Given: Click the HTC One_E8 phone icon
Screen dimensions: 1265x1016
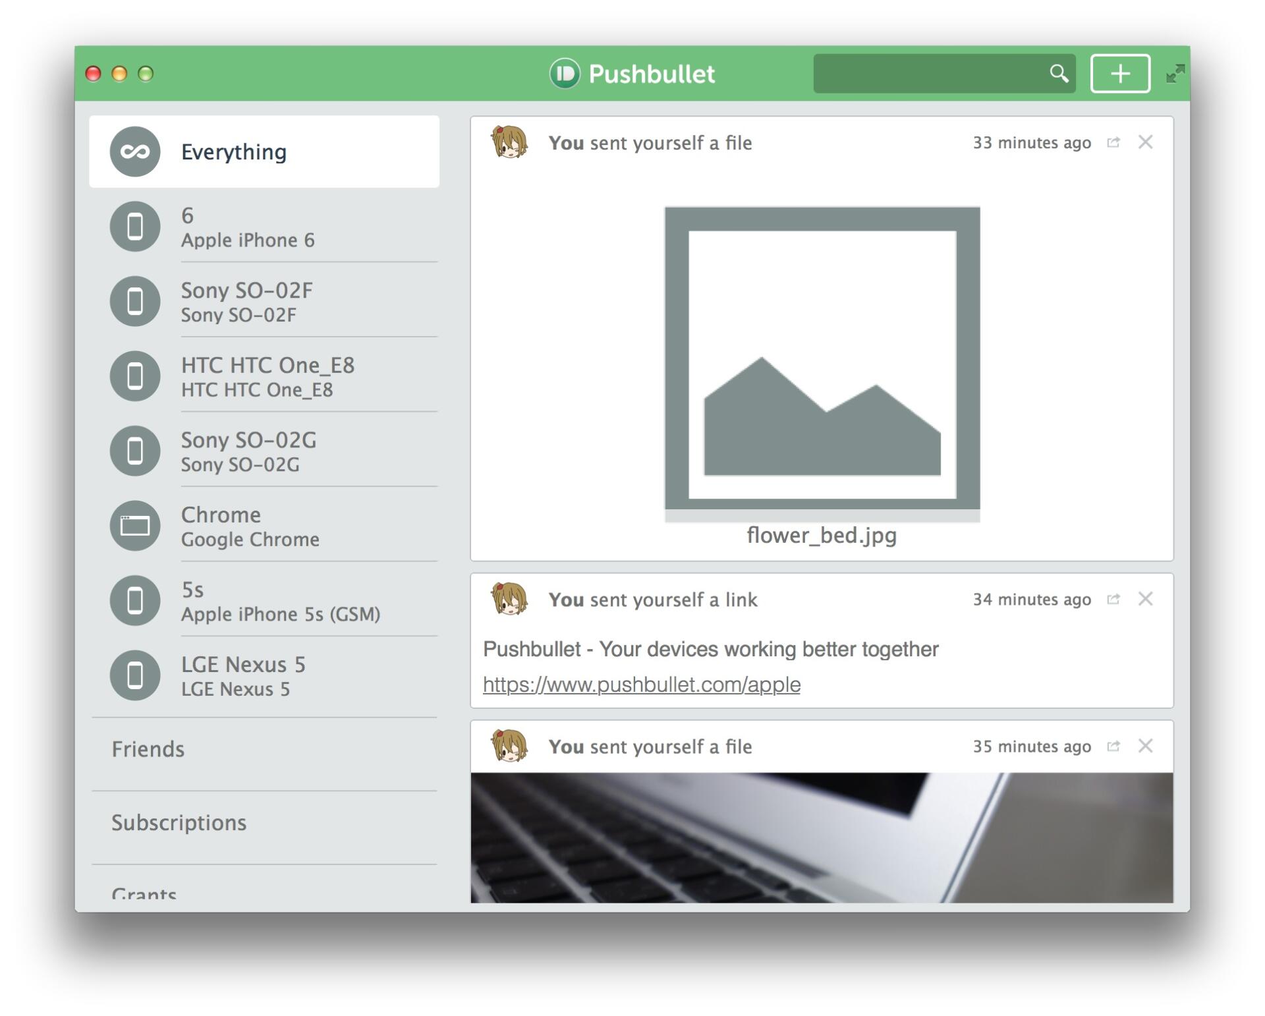Looking at the screenshot, I should pos(135,376).
